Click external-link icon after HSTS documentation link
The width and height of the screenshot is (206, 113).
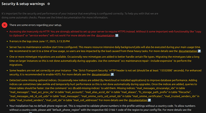click(x=112, y=74)
